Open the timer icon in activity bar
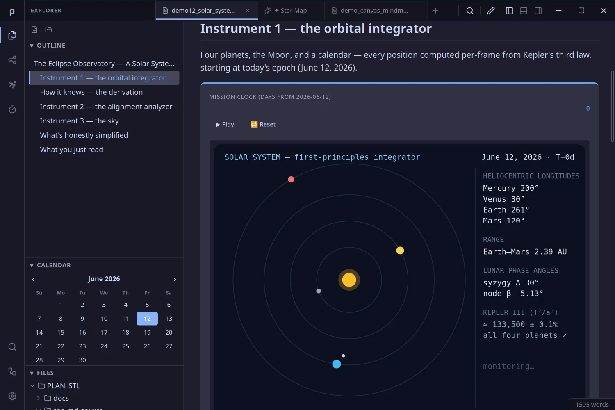Image resolution: width=615 pixels, height=410 pixels. coord(12,109)
